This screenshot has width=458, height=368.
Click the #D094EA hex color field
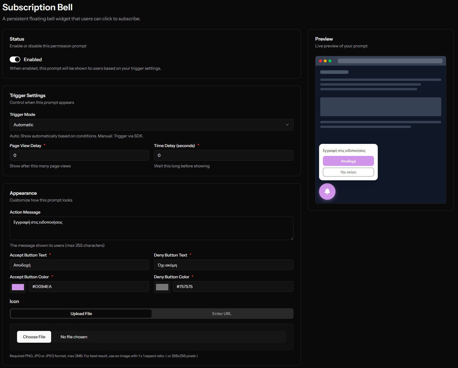tap(89, 286)
